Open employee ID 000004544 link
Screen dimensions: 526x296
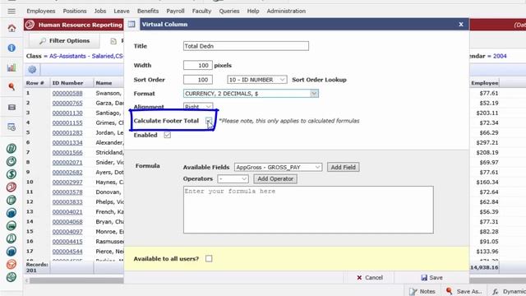(x=67, y=252)
